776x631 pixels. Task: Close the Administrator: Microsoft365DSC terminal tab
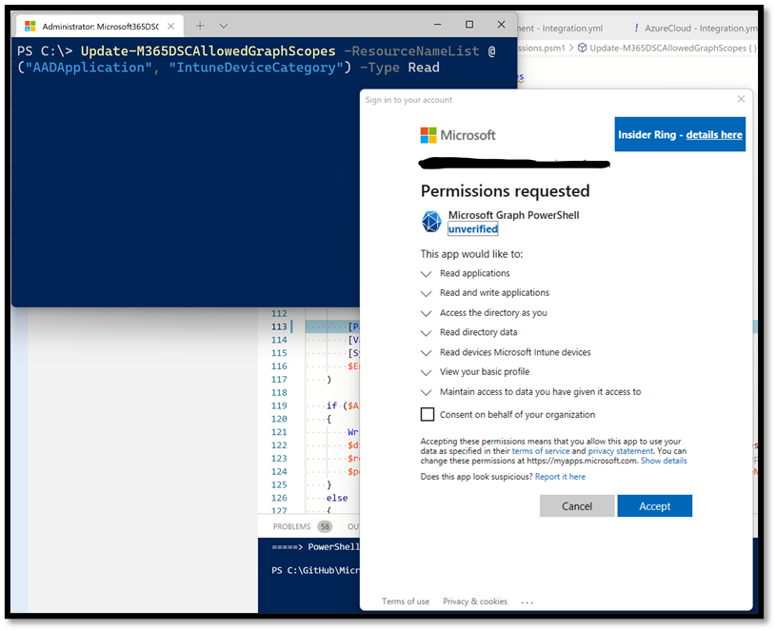170,27
